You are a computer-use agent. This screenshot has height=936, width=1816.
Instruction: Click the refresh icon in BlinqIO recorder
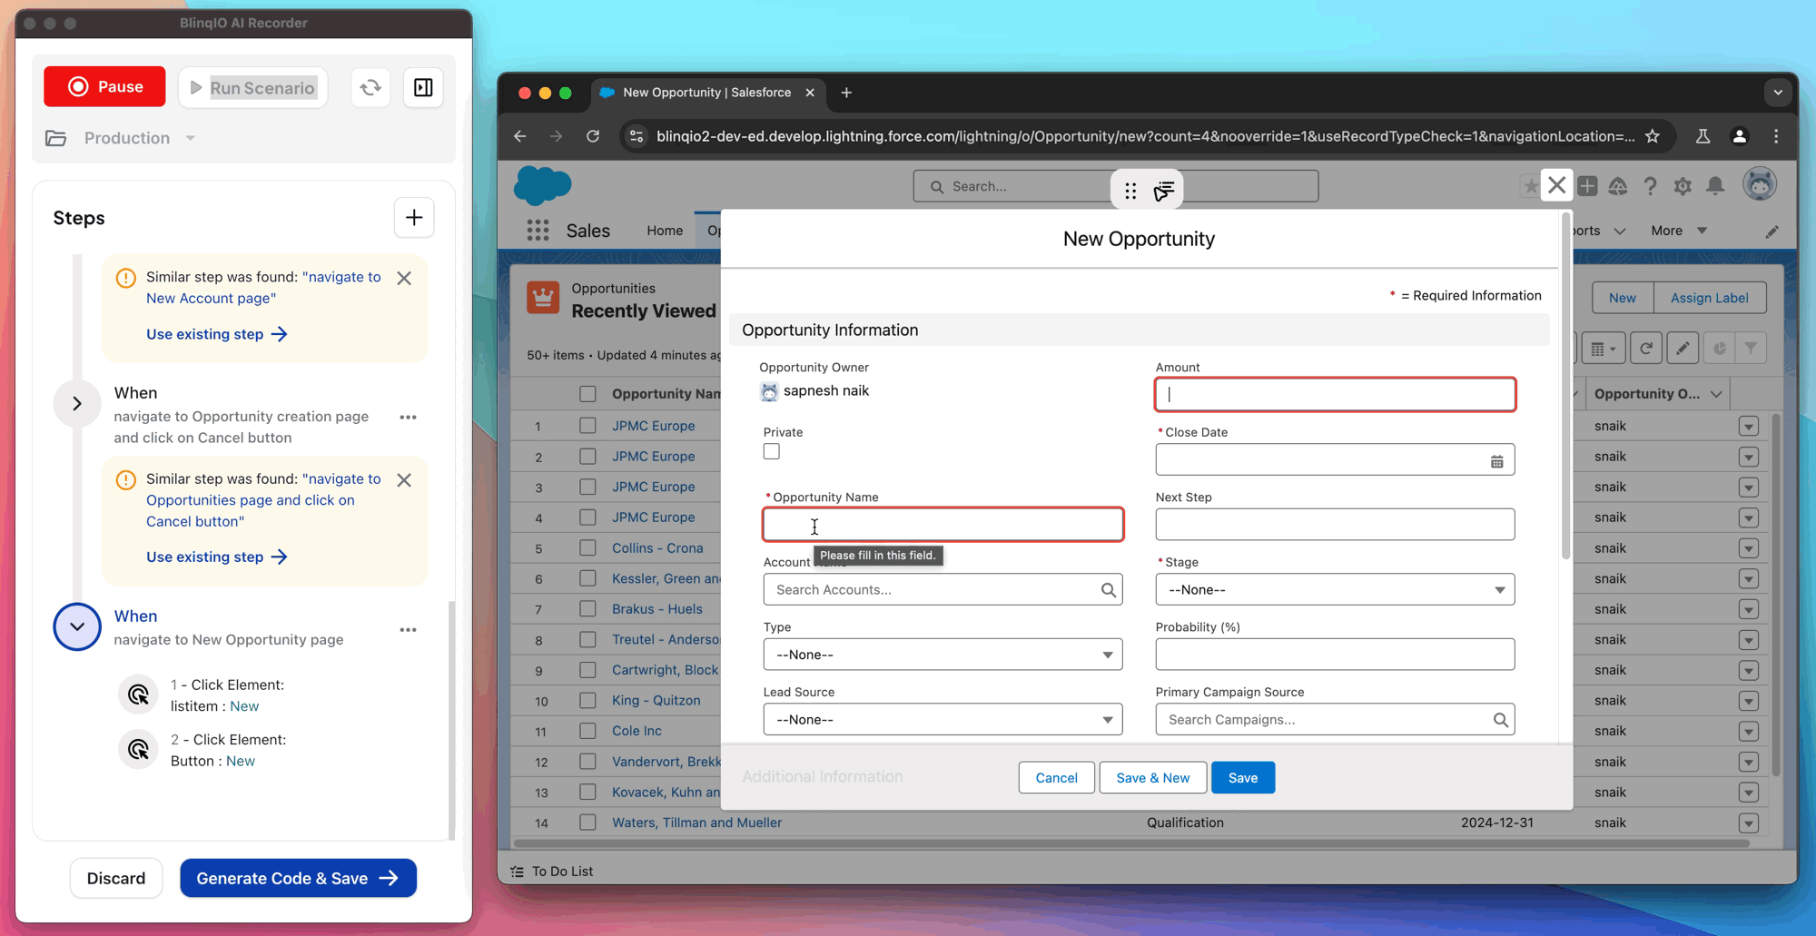pos(370,87)
